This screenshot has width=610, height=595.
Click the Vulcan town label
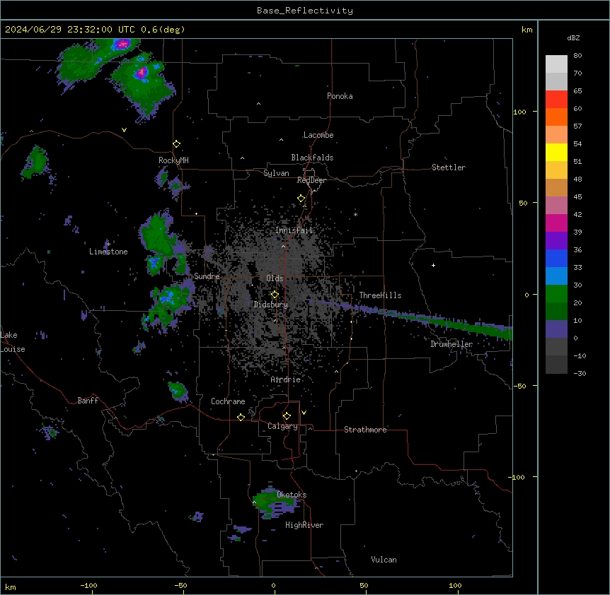click(384, 560)
